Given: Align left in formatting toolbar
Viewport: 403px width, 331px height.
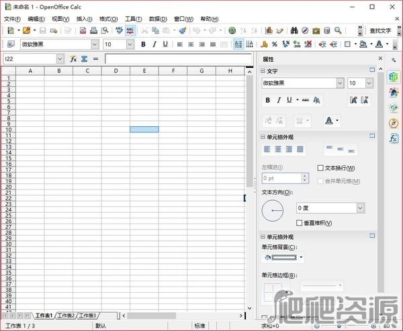Looking at the screenshot, I should (x=180, y=44).
